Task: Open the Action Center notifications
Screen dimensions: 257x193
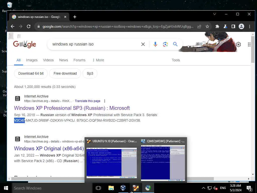Action: (249, 188)
